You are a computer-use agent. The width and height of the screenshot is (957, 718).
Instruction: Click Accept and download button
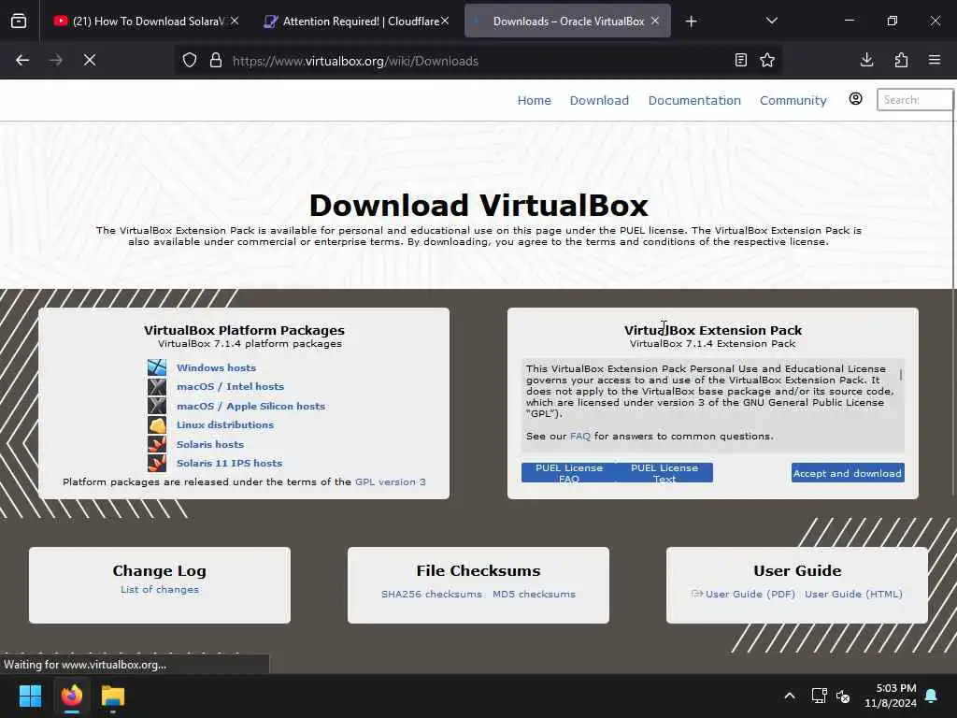point(848,473)
